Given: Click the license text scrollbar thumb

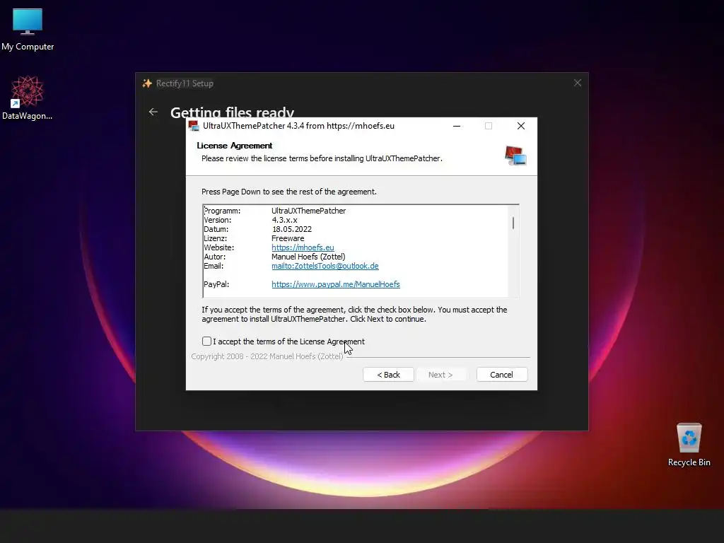Looking at the screenshot, I should coord(513,223).
